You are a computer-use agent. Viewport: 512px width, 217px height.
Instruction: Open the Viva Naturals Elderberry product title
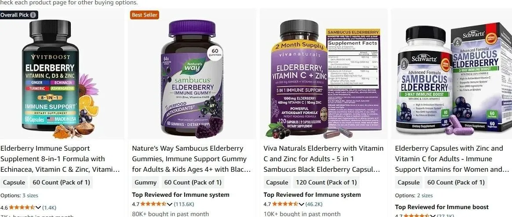[x=323, y=159]
